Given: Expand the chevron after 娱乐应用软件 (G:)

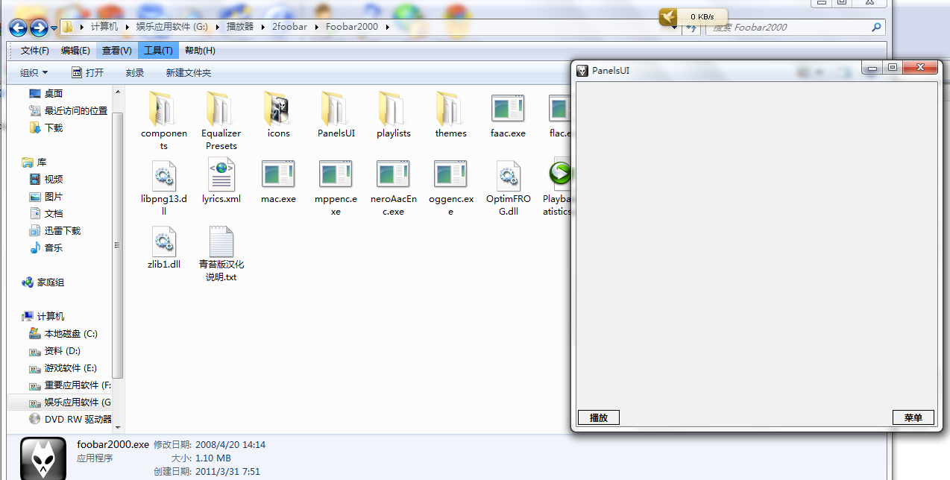Looking at the screenshot, I should (217, 27).
